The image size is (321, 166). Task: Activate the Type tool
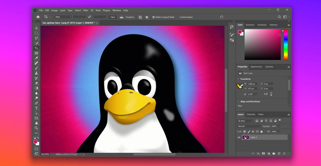[36, 108]
